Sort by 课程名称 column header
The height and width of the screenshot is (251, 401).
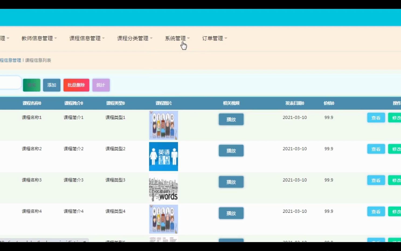pyautogui.click(x=32, y=103)
